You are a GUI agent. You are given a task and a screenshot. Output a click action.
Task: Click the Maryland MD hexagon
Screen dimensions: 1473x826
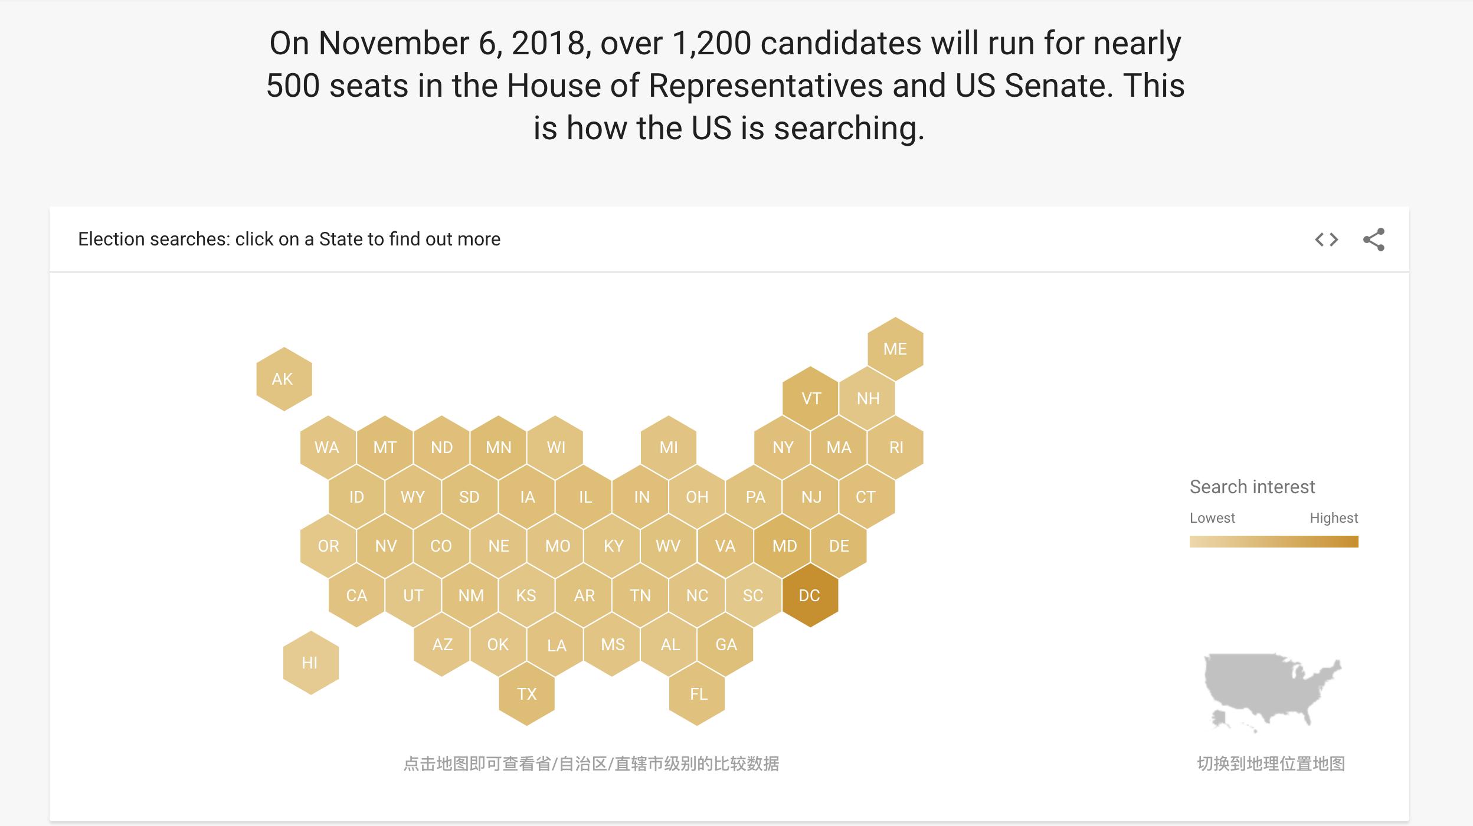pyautogui.click(x=783, y=546)
